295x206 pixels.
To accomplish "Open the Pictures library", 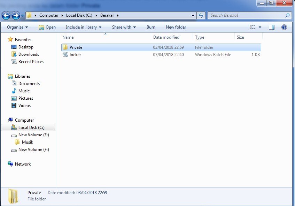I will point(25,98).
